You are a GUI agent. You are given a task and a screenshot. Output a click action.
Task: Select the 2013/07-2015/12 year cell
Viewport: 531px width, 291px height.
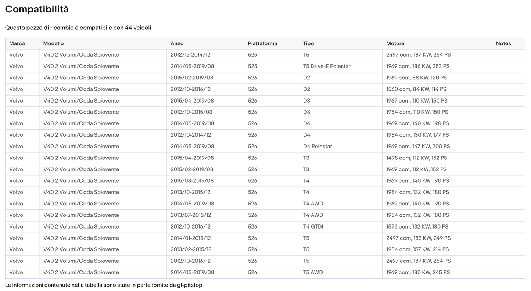click(x=191, y=215)
